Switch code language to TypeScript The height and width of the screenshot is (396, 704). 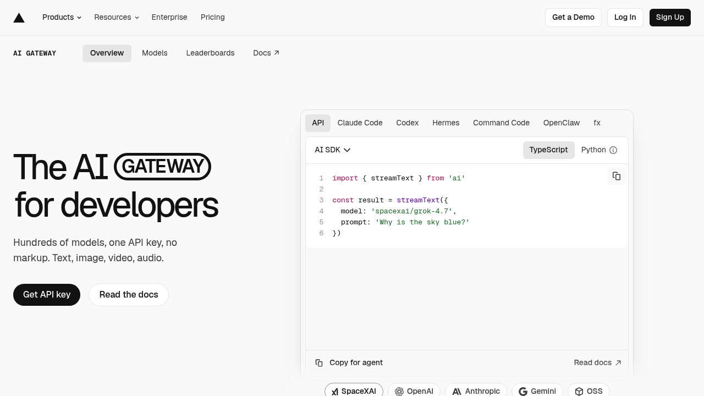pos(548,150)
